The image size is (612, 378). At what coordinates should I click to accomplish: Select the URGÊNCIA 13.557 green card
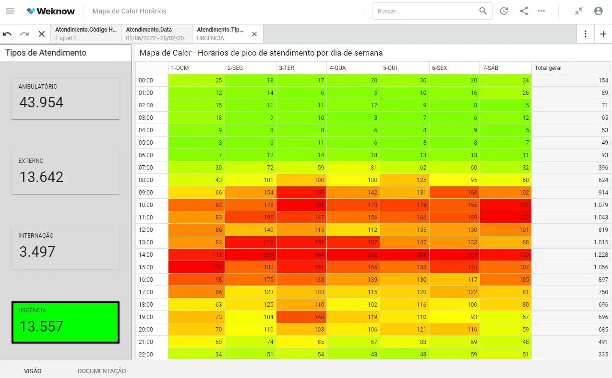(65, 322)
